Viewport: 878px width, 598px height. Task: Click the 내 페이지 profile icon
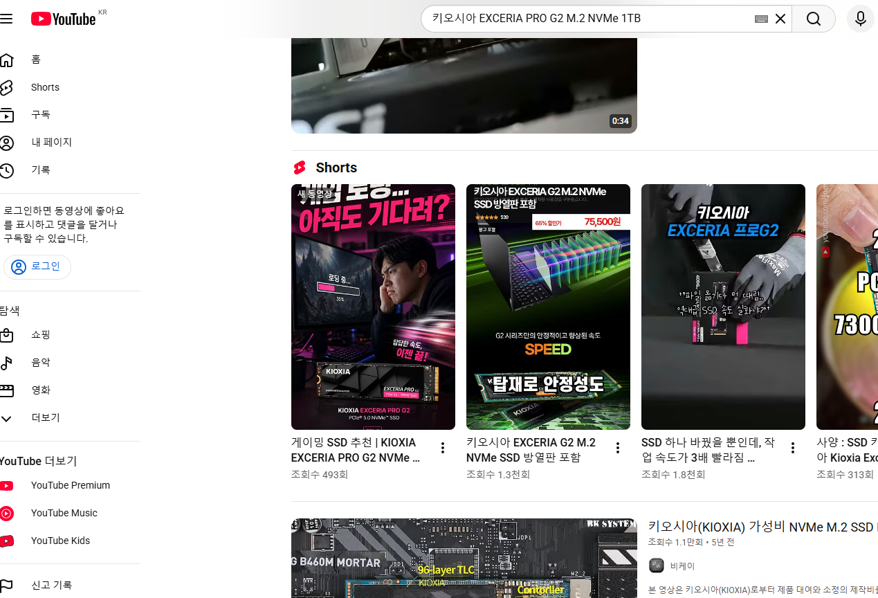(6, 143)
